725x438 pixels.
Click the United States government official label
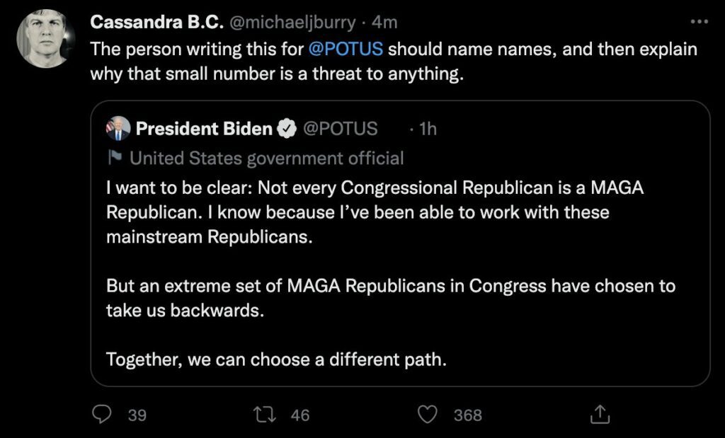(x=267, y=157)
